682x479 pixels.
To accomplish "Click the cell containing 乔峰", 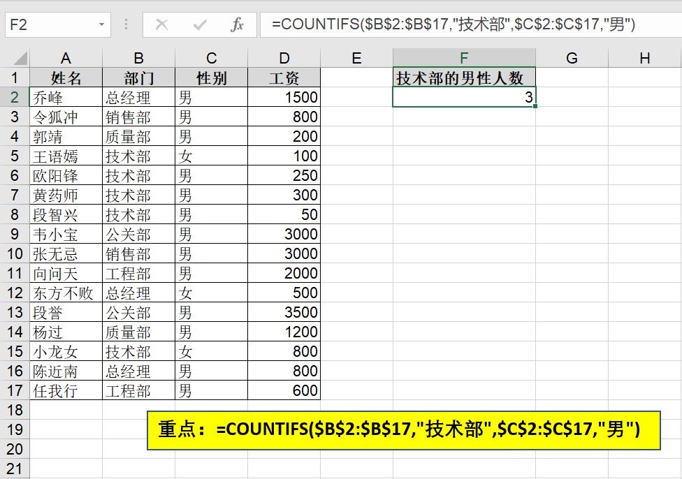I will 66,97.
